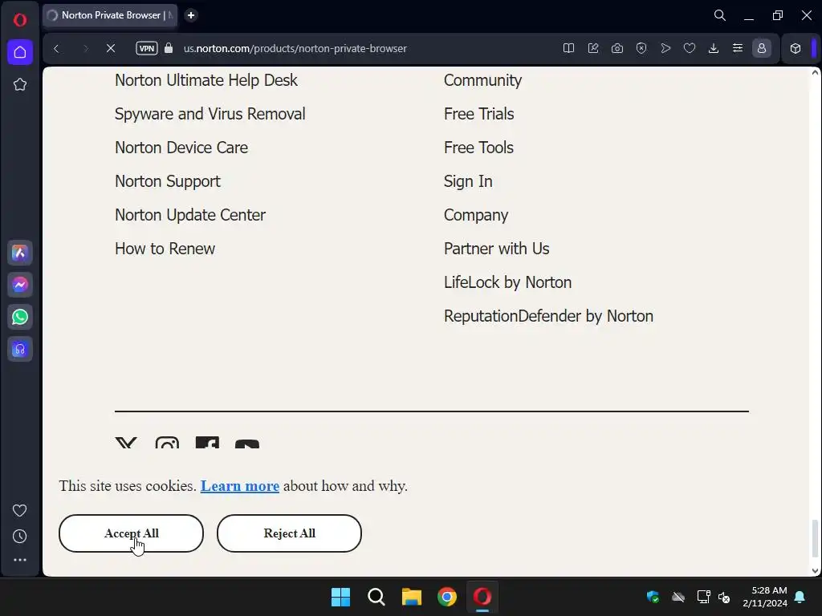
Task: Click Opera icon in the taskbar
Action: pos(482,597)
